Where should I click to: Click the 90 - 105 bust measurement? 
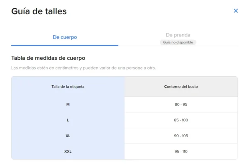click(x=181, y=136)
